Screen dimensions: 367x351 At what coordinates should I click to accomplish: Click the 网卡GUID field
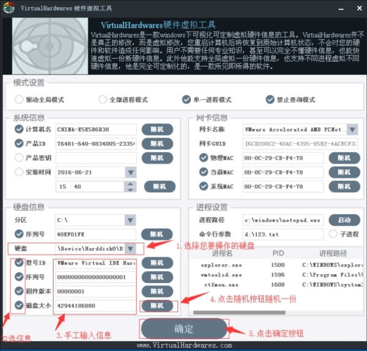pos(300,144)
